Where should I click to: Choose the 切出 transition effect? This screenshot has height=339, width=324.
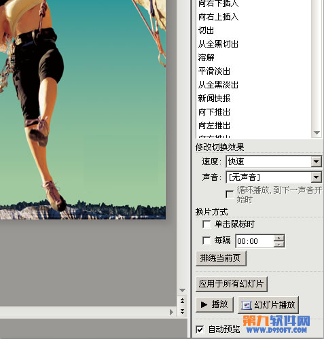(206, 31)
